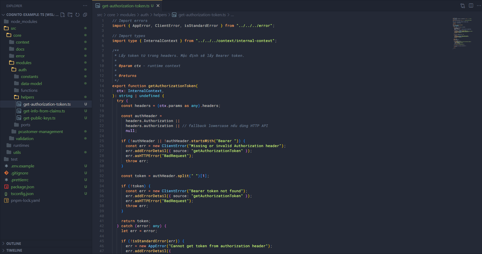
Task: Expand the TIMELINE panel
Action: coord(14,250)
